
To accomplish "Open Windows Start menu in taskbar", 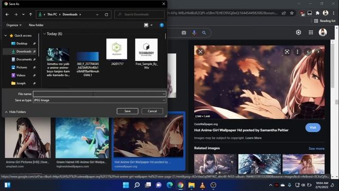I will point(126,185).
